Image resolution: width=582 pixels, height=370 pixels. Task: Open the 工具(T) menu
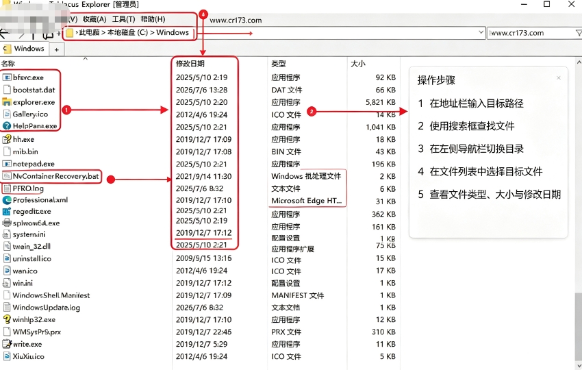[124, 19]
